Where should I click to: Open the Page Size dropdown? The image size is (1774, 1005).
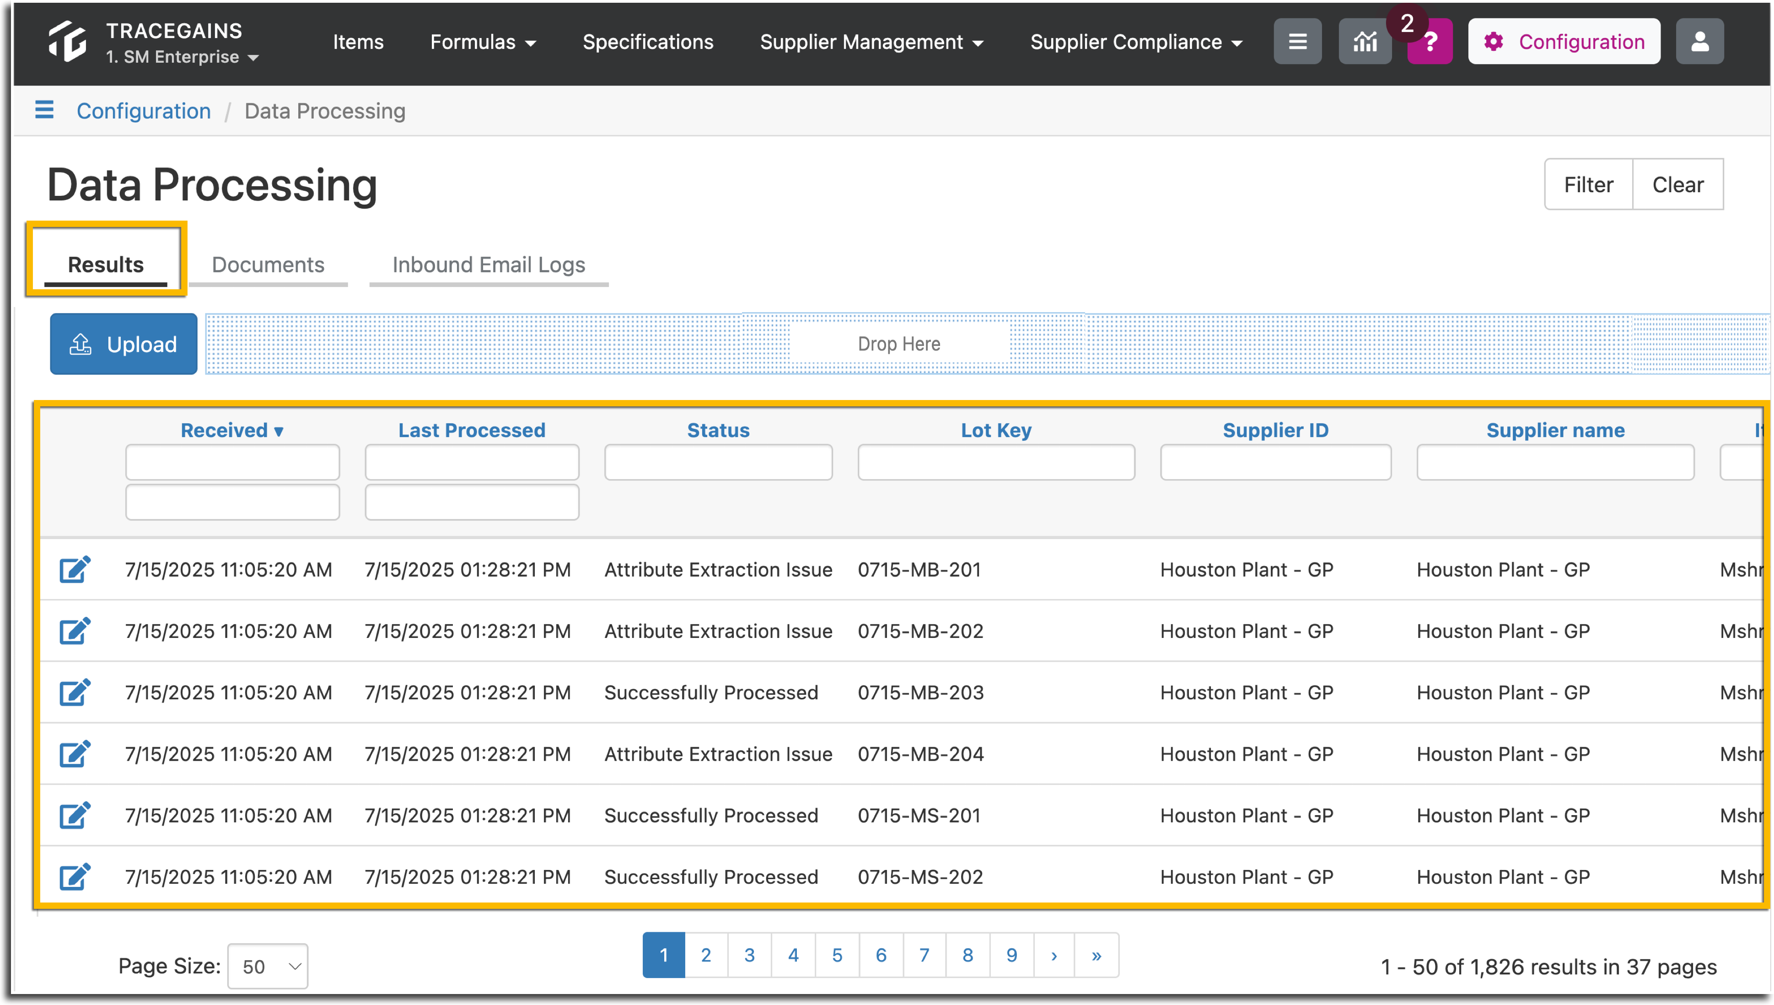[x=268, y=966]
